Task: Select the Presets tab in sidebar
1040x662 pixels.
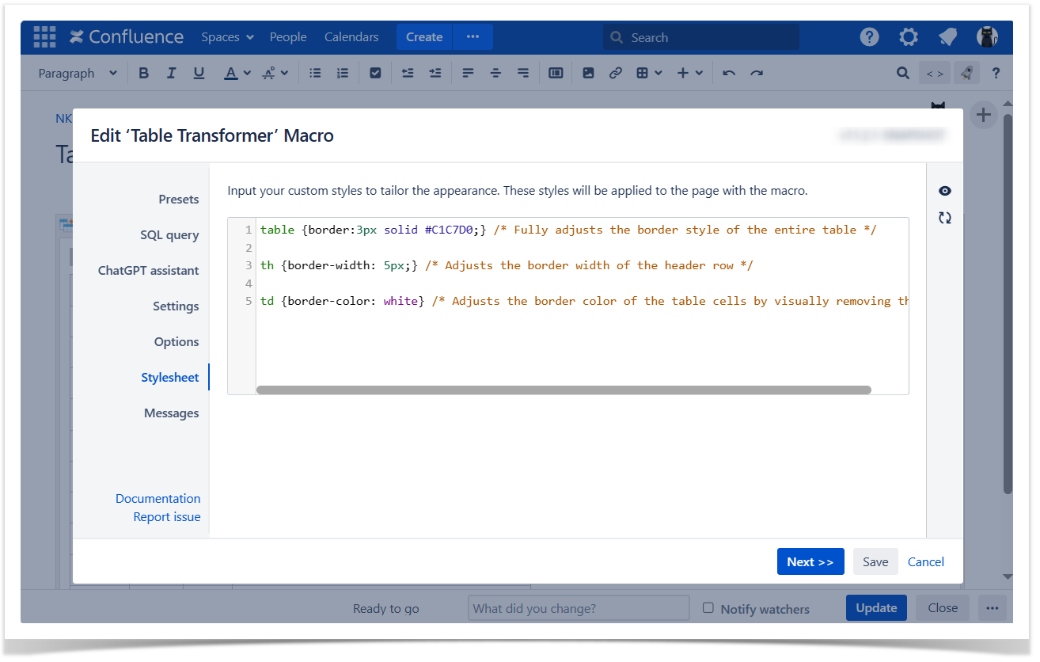Action: point(178,200)
